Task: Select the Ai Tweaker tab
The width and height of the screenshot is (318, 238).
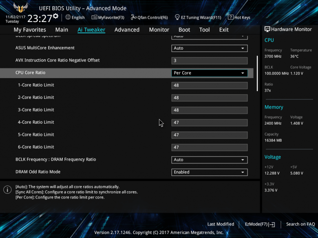Action: pos(91,30)
